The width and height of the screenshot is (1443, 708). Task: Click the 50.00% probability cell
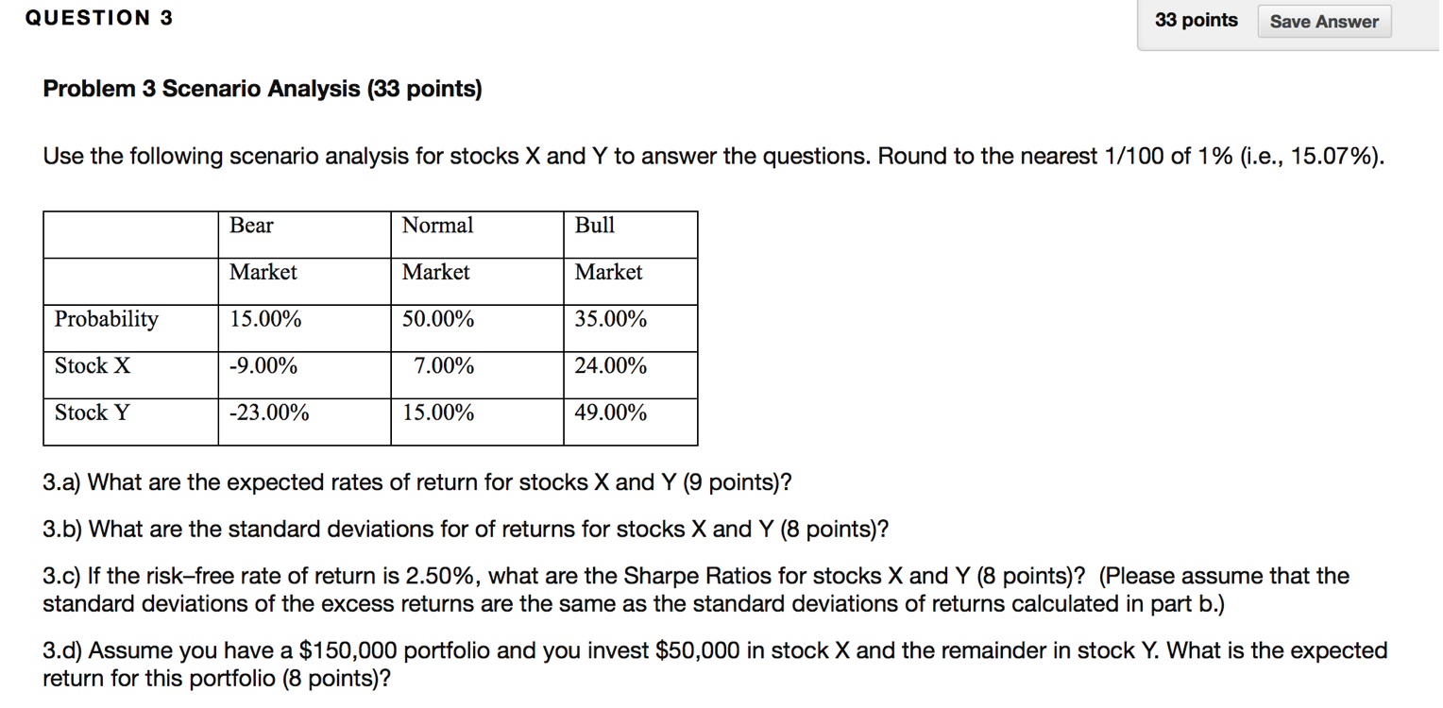438,319
